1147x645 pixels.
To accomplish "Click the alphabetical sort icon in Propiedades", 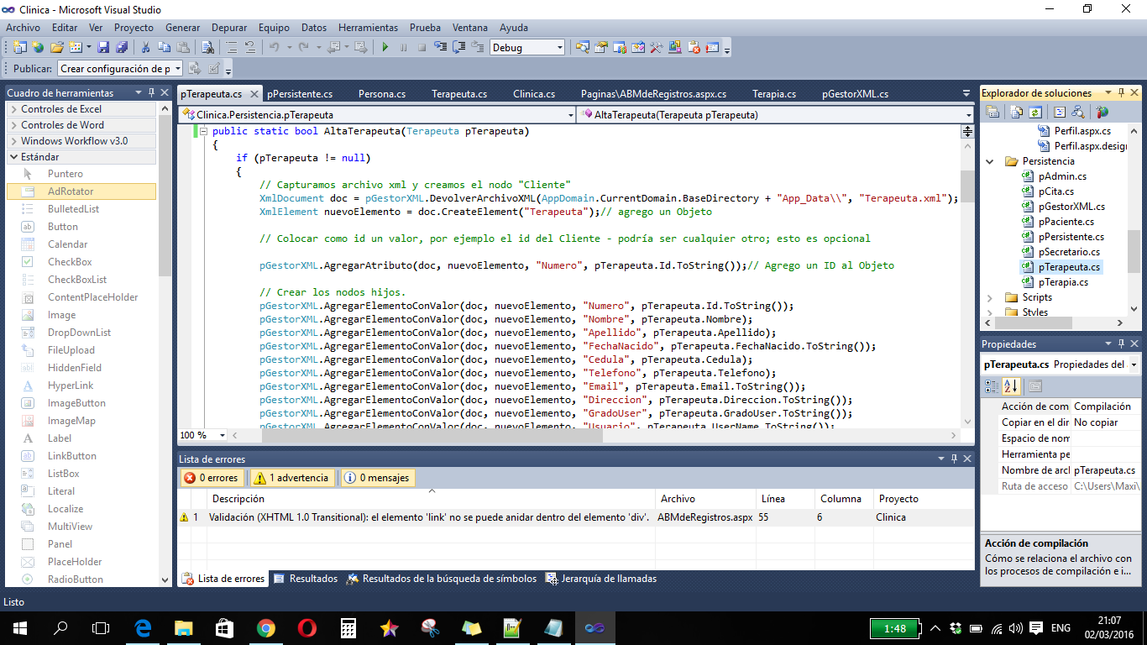I will 1011,386.
